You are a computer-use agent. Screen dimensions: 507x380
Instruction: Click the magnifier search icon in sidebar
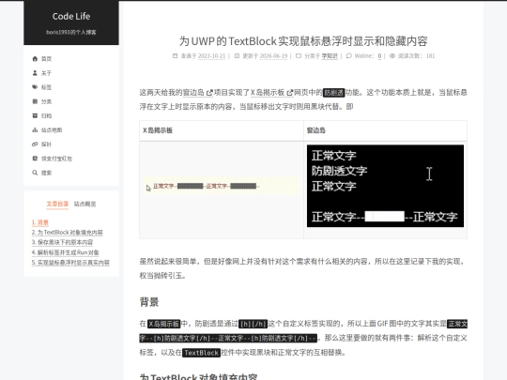tap(35, 173)
